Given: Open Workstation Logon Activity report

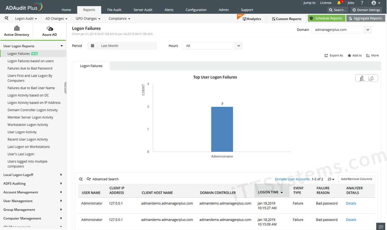Looking at the screenshot, I should coord(28,125).
